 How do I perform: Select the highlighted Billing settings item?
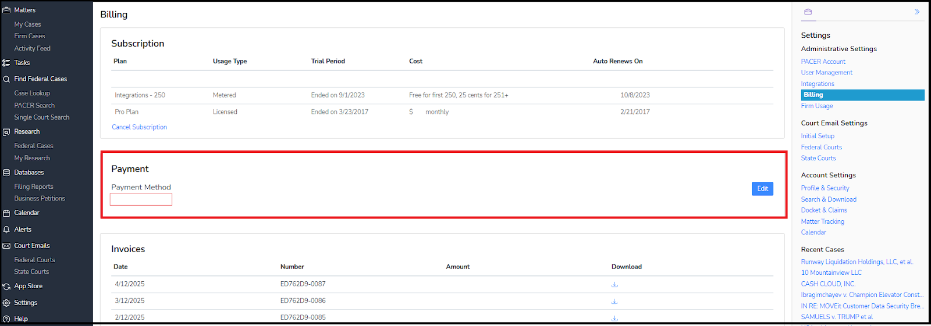[862, 95]
